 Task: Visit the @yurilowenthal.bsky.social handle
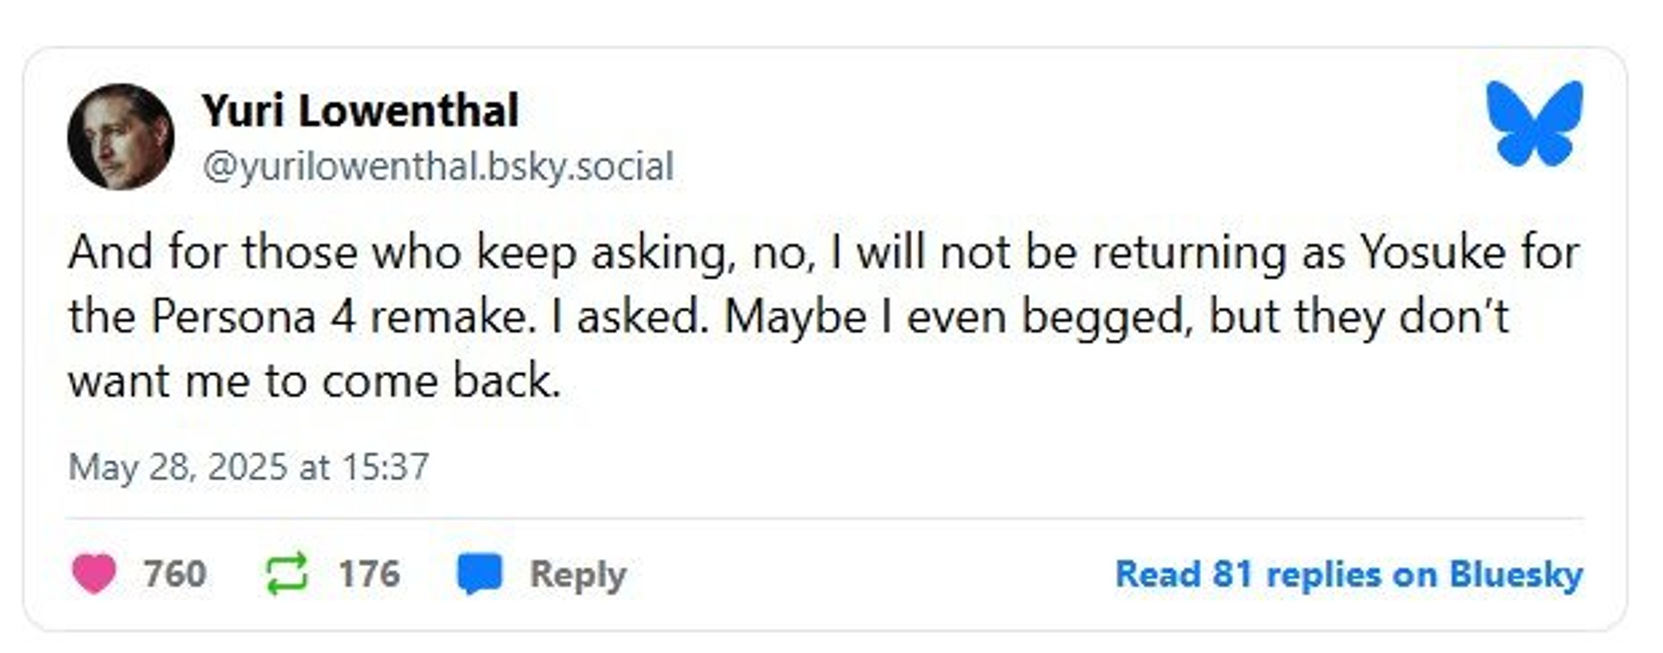tap(438, 167)
